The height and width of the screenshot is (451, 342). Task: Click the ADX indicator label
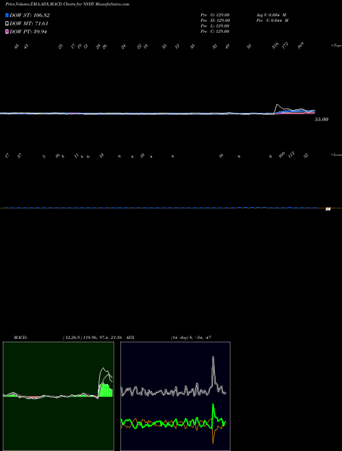131,338
